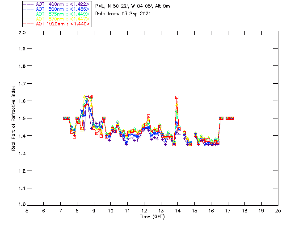Click the AOT 675nm legend entry

coord(57,14)
